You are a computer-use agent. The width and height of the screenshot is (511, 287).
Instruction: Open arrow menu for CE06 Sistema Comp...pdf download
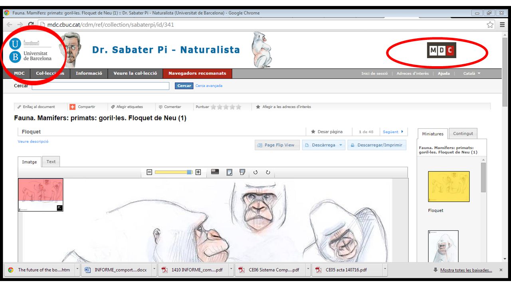pos(308,269)
